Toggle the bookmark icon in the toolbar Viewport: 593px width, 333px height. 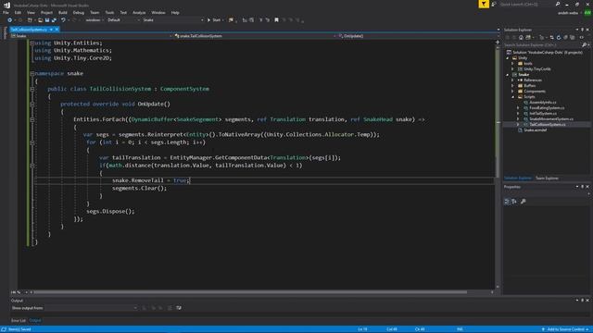[276, 20]
